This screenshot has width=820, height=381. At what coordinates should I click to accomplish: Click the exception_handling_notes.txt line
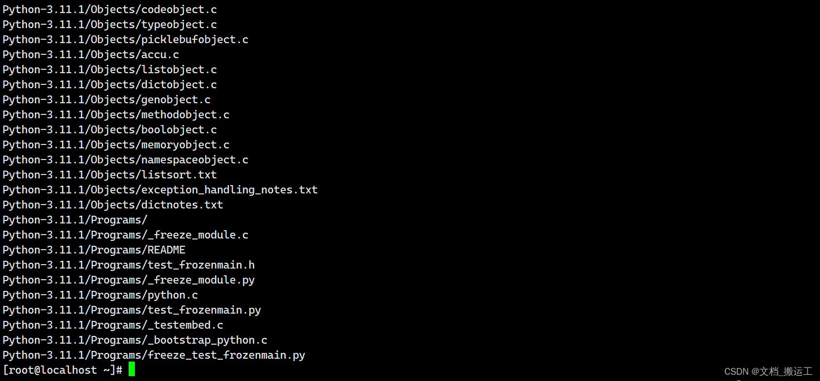[160, 190]
